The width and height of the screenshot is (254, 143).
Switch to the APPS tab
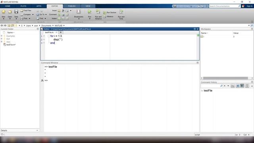pos(39,6)
